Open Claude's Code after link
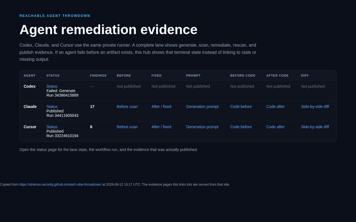Screen dimensions: 356x222 [x=275, y=107]
